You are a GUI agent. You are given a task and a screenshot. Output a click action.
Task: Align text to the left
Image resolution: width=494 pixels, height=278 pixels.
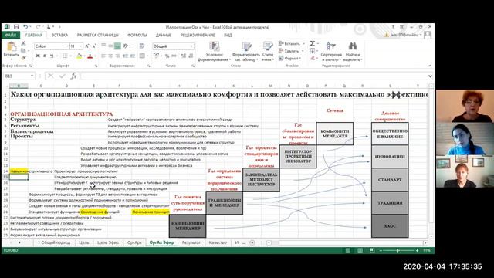pyautogui.click(x=103, y=56)
